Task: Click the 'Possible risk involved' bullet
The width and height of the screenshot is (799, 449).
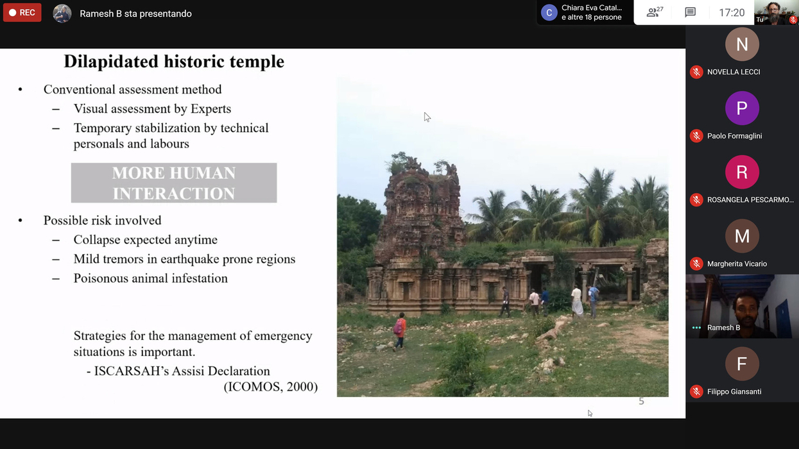Action: 103,221
